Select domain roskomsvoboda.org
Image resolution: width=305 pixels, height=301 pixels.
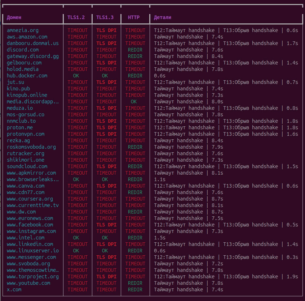31,147
